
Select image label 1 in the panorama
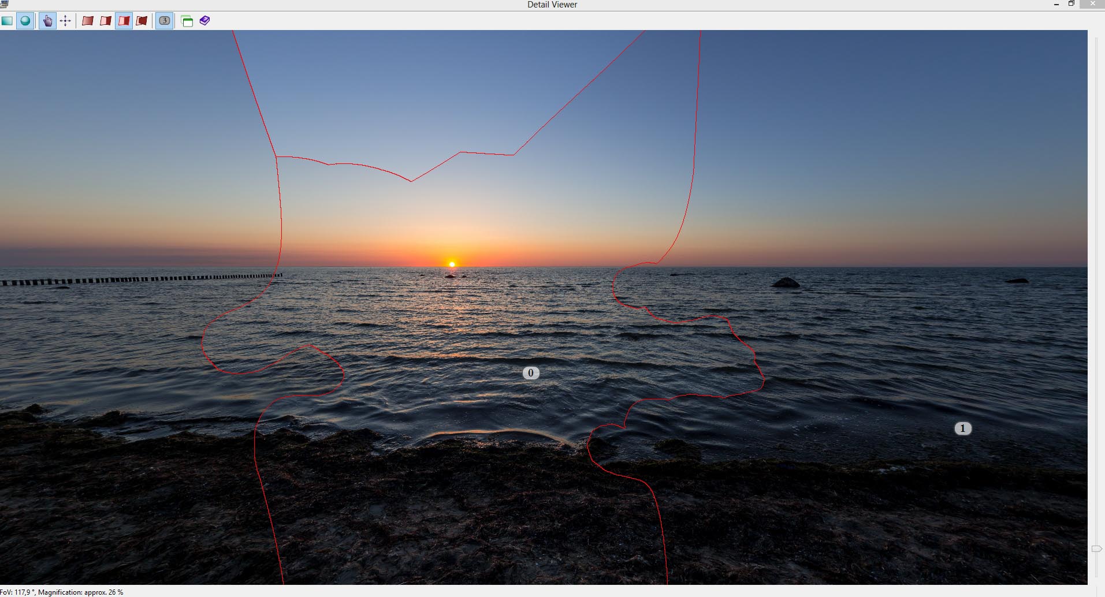click(x=962, y=428)
